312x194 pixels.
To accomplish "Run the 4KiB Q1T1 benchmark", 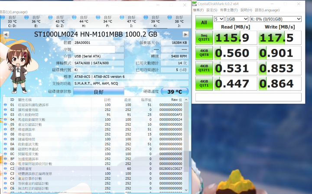I will pos(204,84).
